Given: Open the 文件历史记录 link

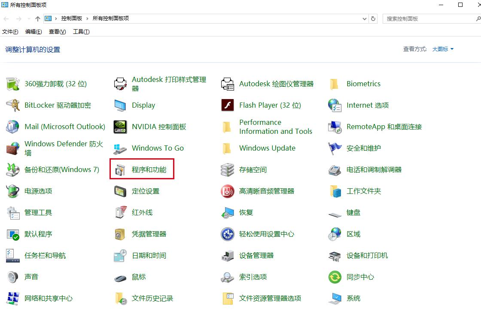Looking at the screenshot, I should (152, 299).
